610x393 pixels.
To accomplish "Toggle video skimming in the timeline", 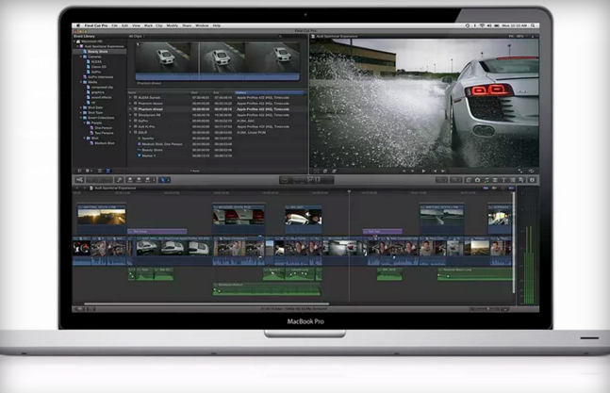I will (486, 188).
